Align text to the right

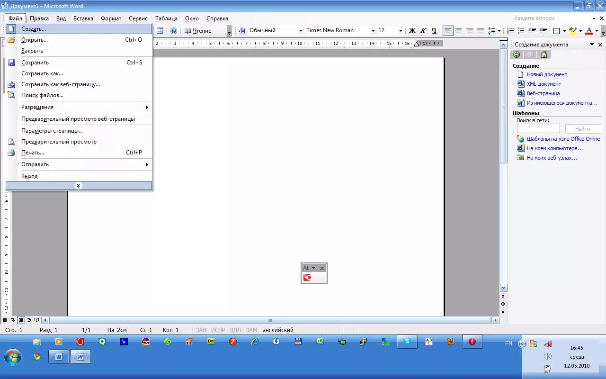click(x=470, y=31)
